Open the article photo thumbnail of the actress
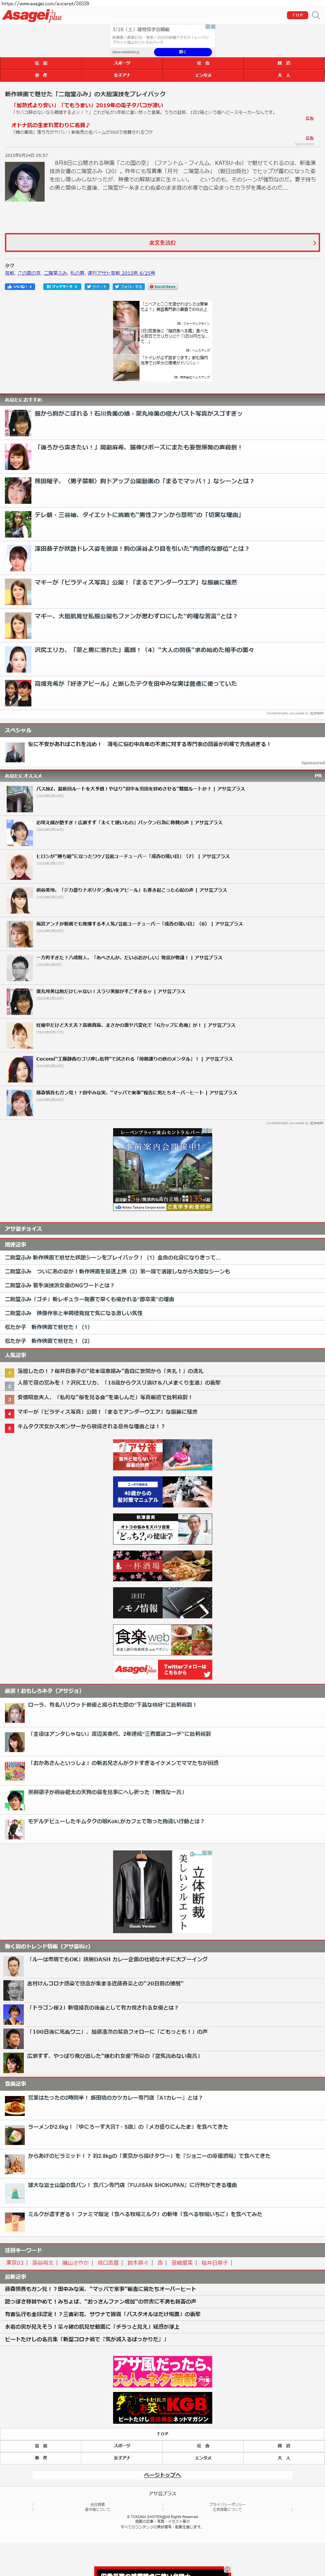This screenshot has height=2576, width=325. point(24,180)
